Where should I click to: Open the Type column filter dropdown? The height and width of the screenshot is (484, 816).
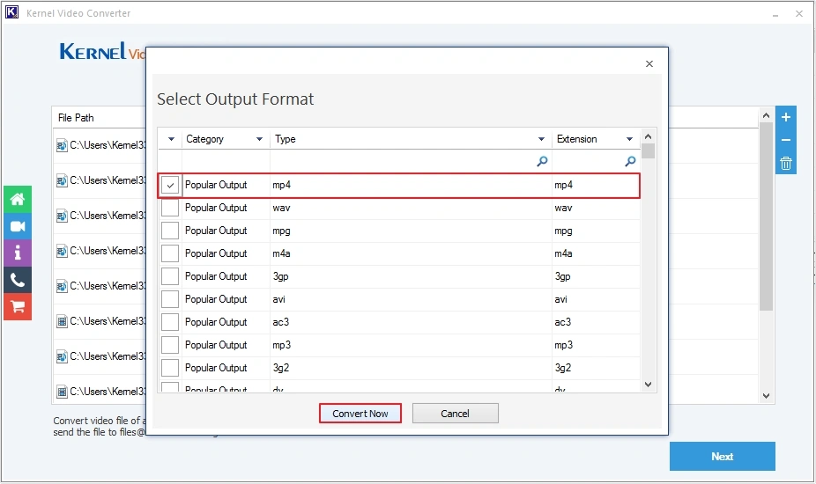tap(541, 139)
